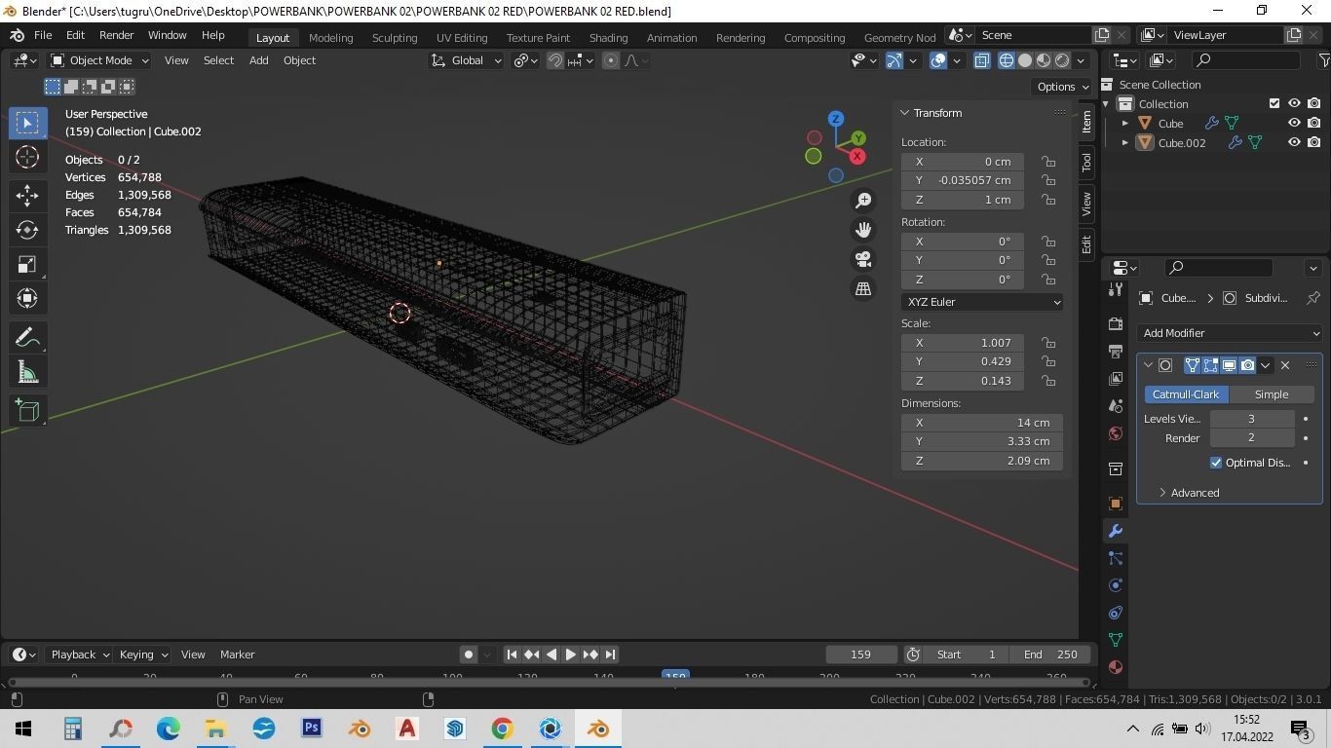This screenshot has width=1331, height=748.
Task: Open the Object Mode dropdown
Action: pyautogui.click(x=99, y=60)
